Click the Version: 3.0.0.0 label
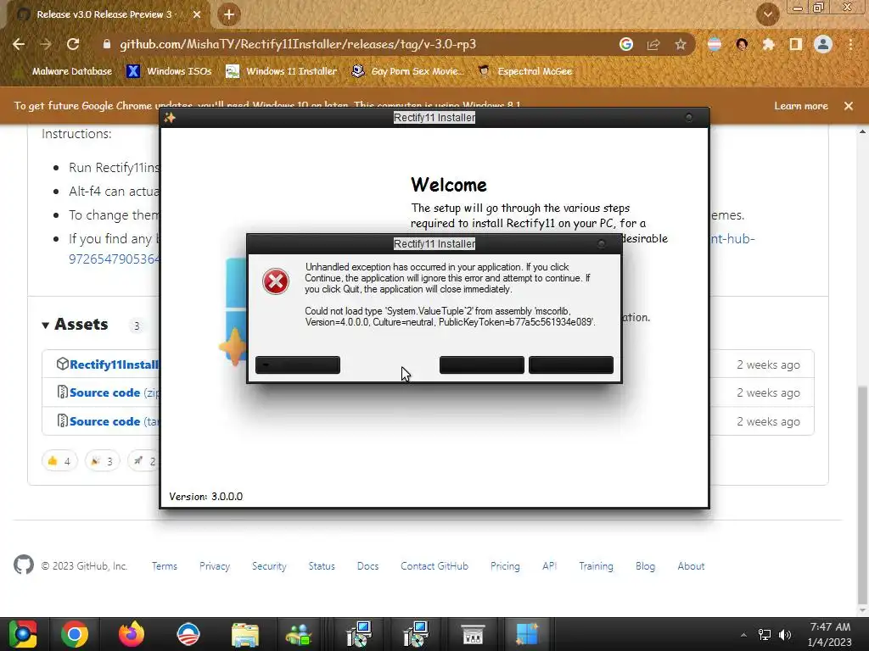This screenshot has height=651, width=869. (x=205, y=497)
